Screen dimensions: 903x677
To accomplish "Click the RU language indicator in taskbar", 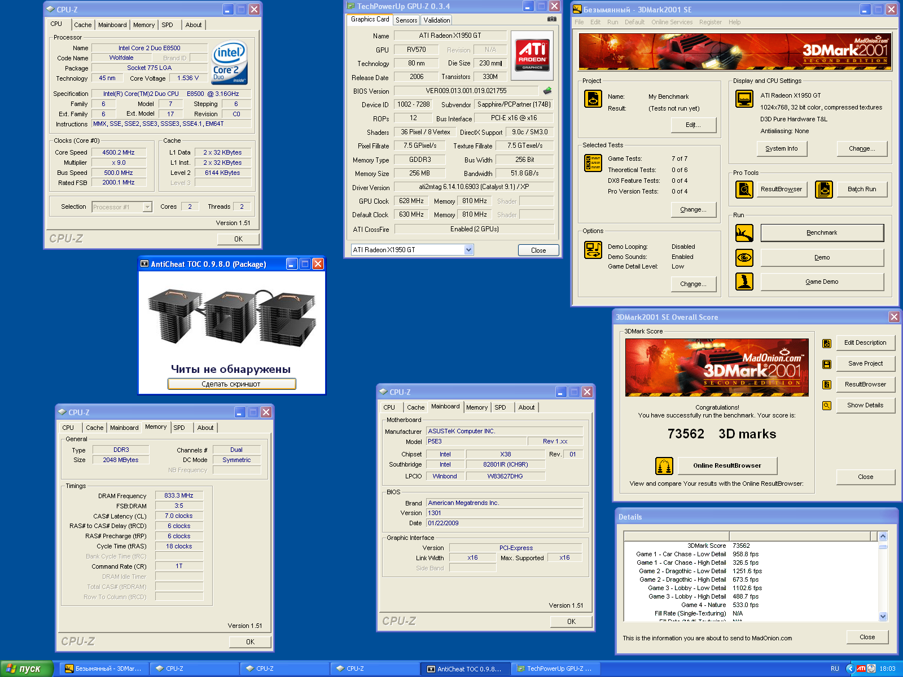I will pos(835,669).
